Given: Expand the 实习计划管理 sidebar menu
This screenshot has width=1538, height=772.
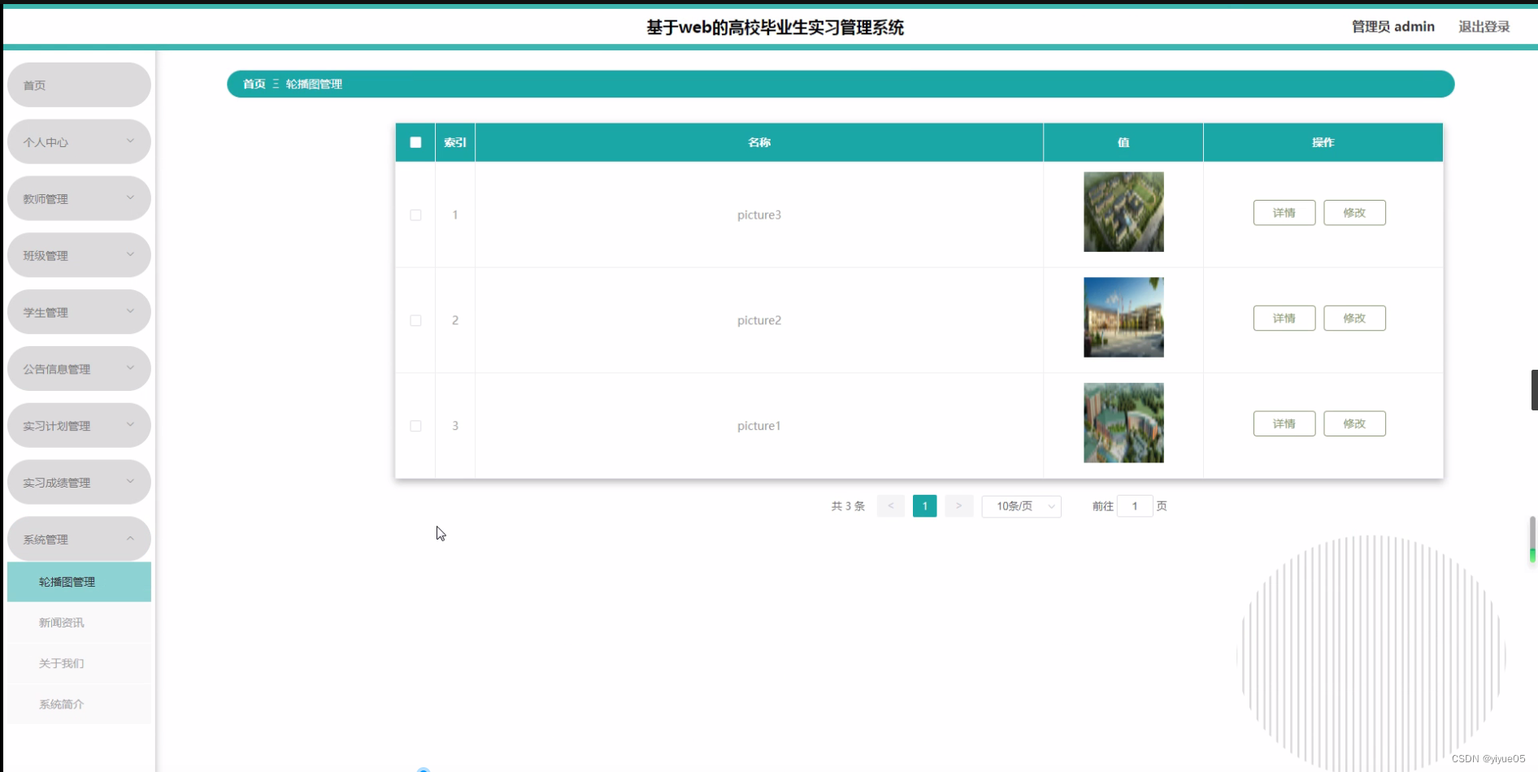Looking at the screenshot, I should click(79, 426).
